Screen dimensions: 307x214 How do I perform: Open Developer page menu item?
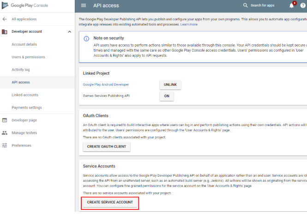point(24,120)
